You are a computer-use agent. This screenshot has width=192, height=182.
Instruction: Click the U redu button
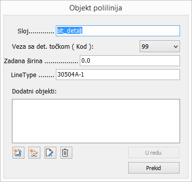click(x=154, y=153)
